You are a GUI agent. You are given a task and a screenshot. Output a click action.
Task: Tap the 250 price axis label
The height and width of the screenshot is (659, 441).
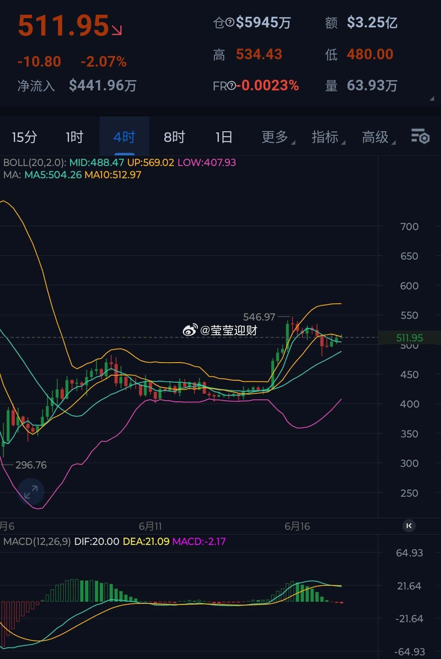[409, 493]
